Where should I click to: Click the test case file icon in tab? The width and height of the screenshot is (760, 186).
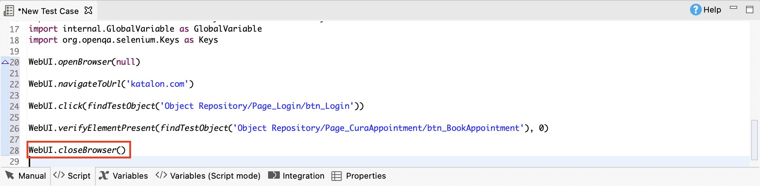click(x=9, y=11)
